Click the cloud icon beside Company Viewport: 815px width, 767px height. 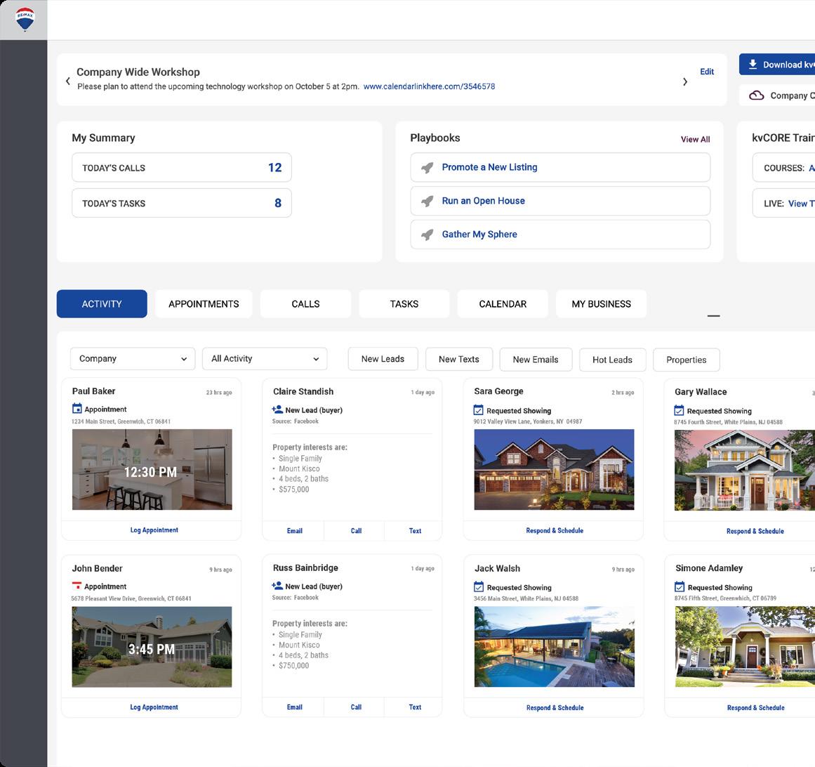coord(756,95)
